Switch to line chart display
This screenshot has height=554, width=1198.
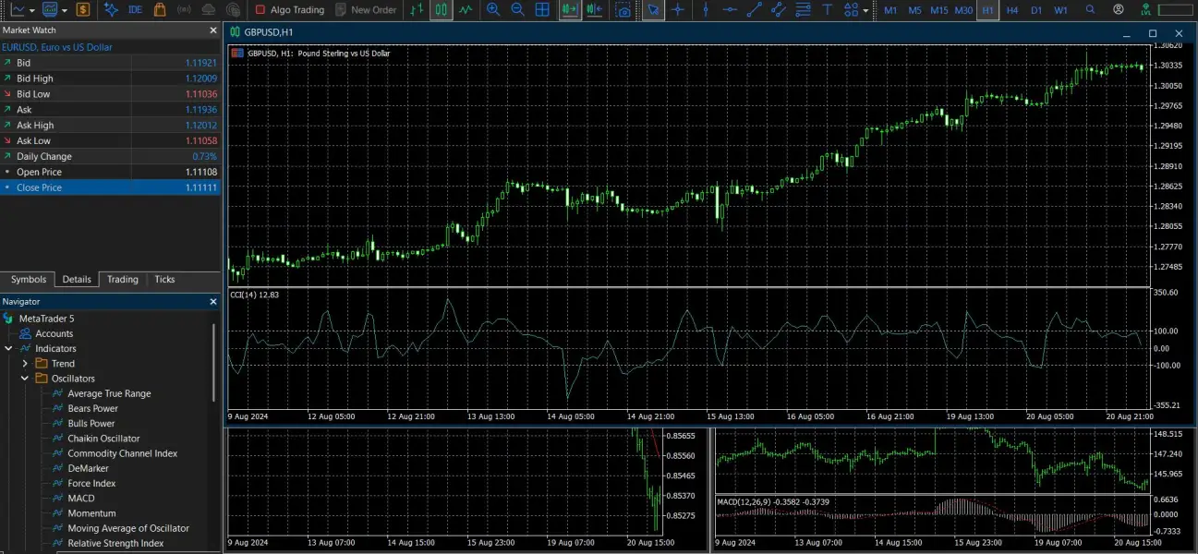click(466, 10)
